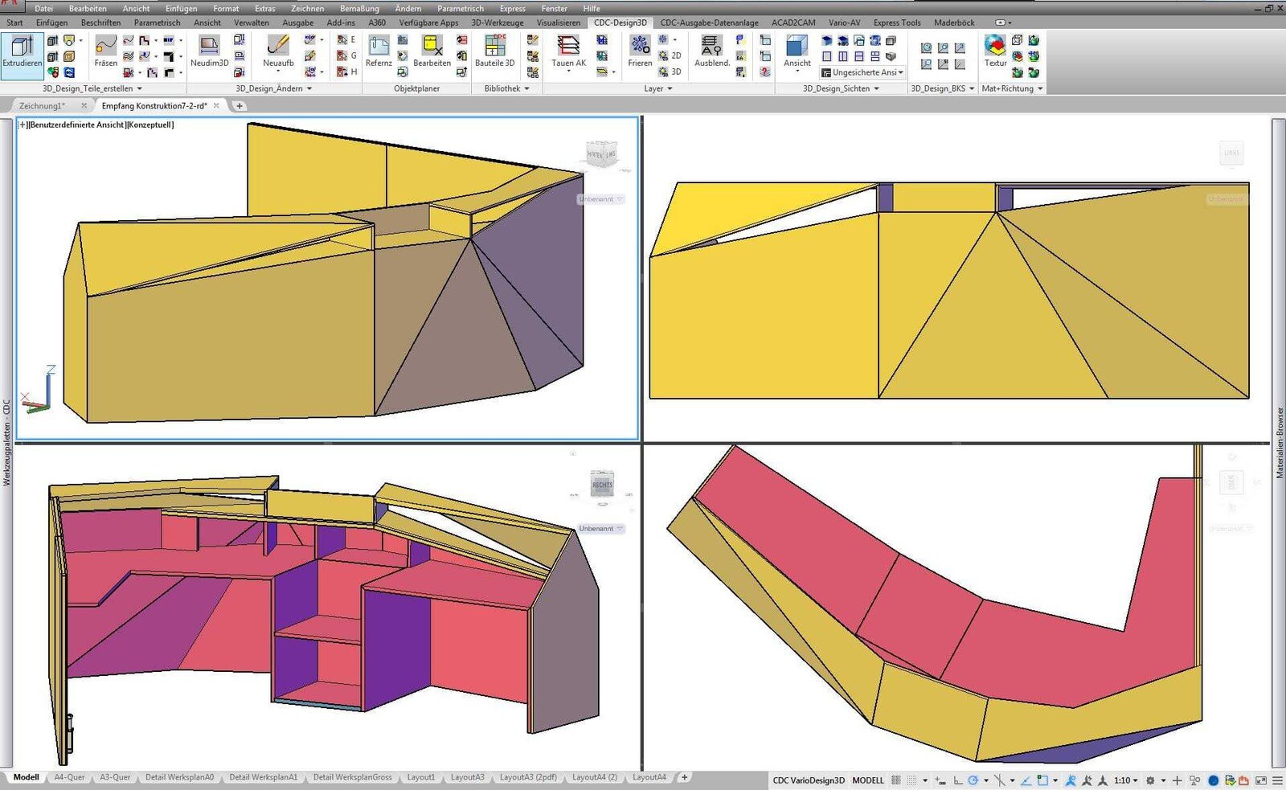Expand the Mat+Richtung panel
The width and height of the screenshot is (1286, 790).
1012,88
